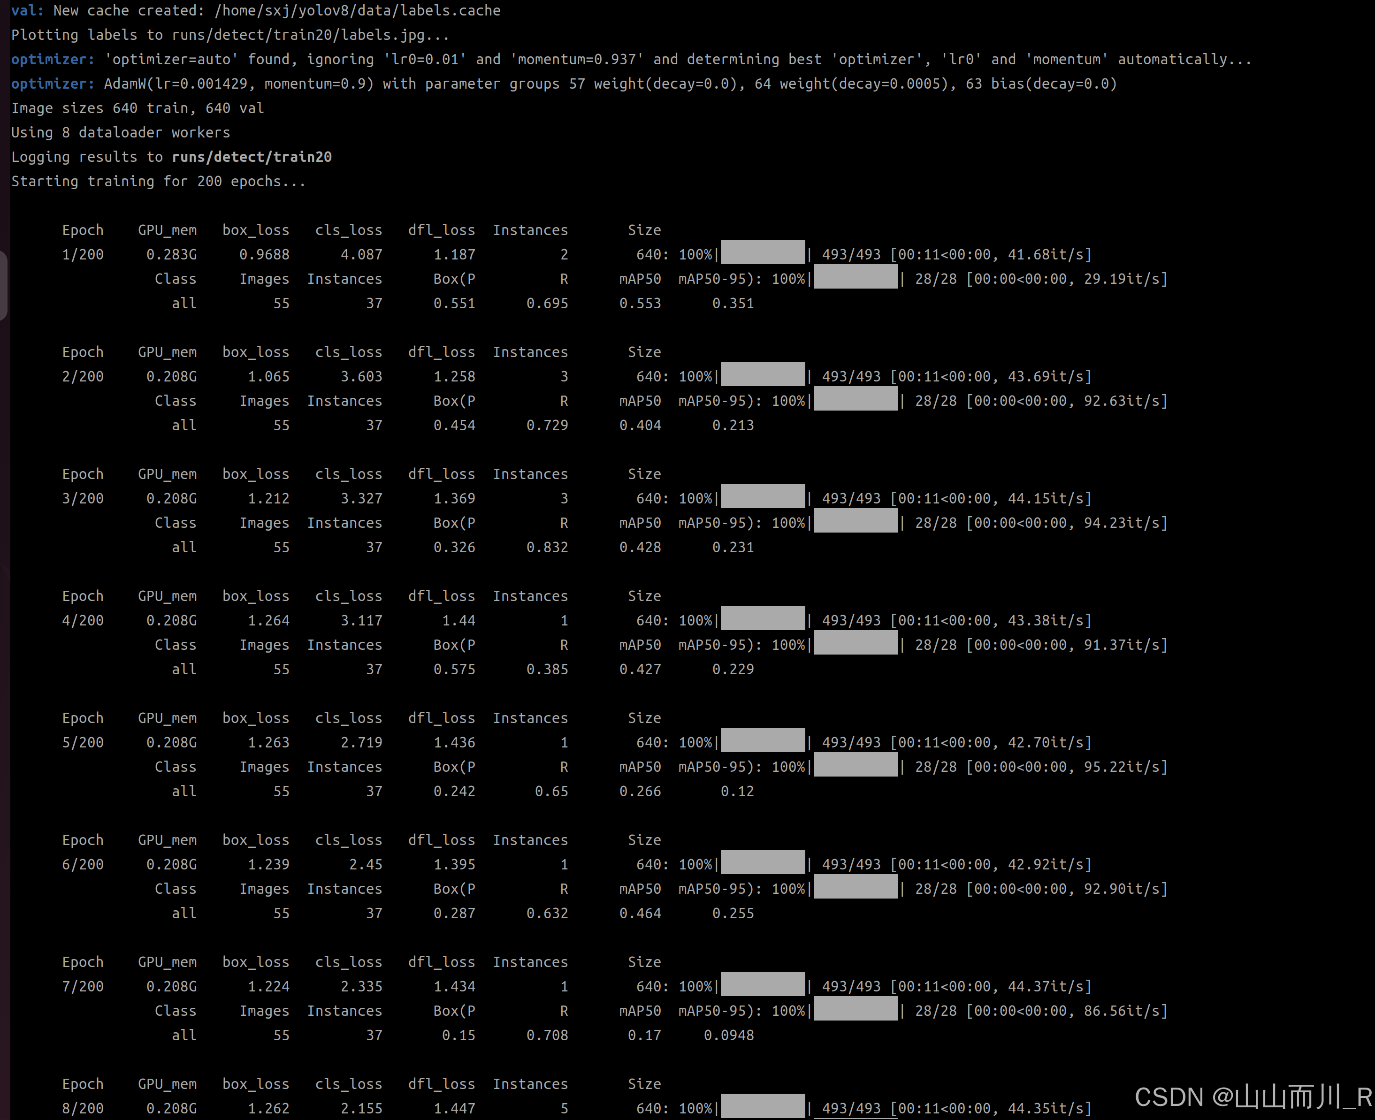The width and height of the screenshot is (1375, 1120).
Task: Click the AdamW(lr=0.001429, momentum=0.9) text
Action: 239,84
